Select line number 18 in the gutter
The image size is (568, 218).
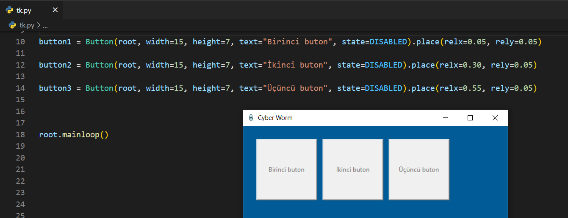point(20,135)
